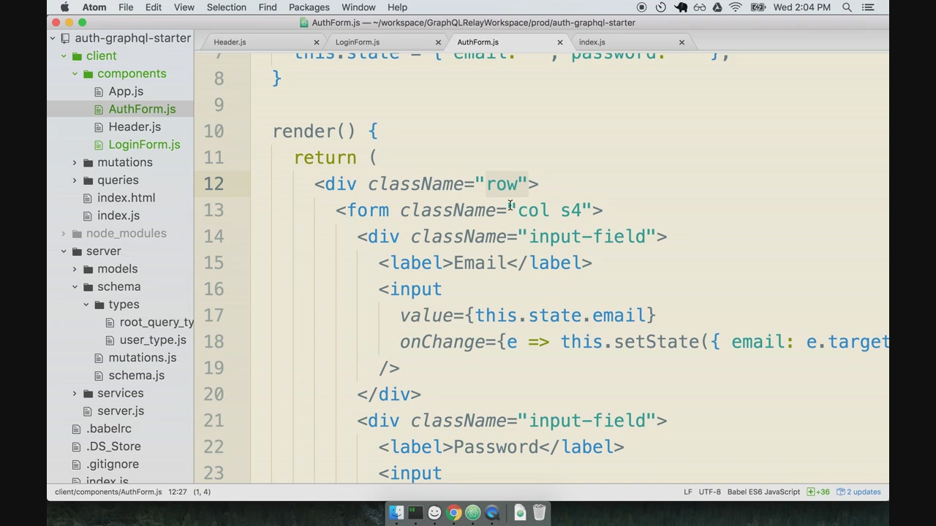
Task: Change the UTF-8 encoding selector
Action: pos(709,492)
